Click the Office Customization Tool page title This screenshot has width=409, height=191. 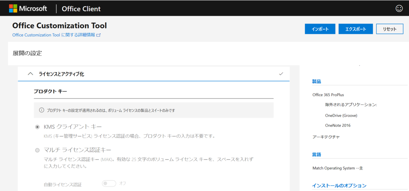[x=60, y=26]
